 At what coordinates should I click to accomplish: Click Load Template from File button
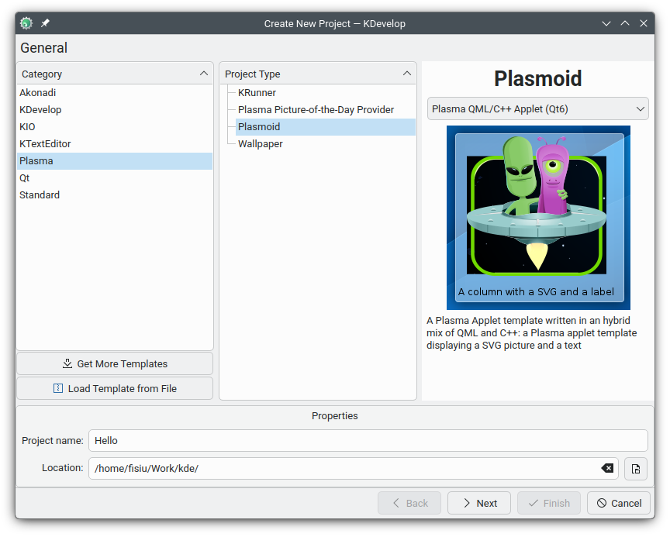tap(115, 388)
